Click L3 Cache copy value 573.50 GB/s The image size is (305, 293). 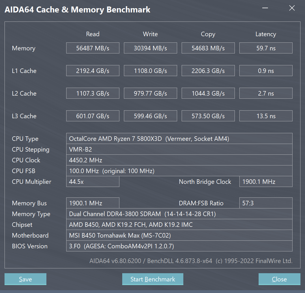pyautogui.click(x=208, y=116)
